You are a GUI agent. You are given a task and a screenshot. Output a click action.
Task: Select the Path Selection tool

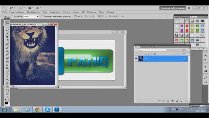click(x=7, y=79)
